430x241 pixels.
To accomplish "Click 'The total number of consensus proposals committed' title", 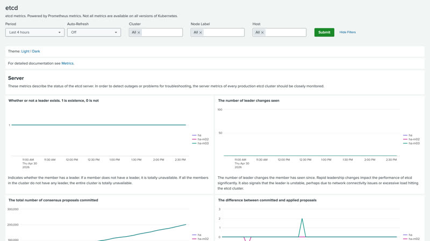I will click(53, 200).
